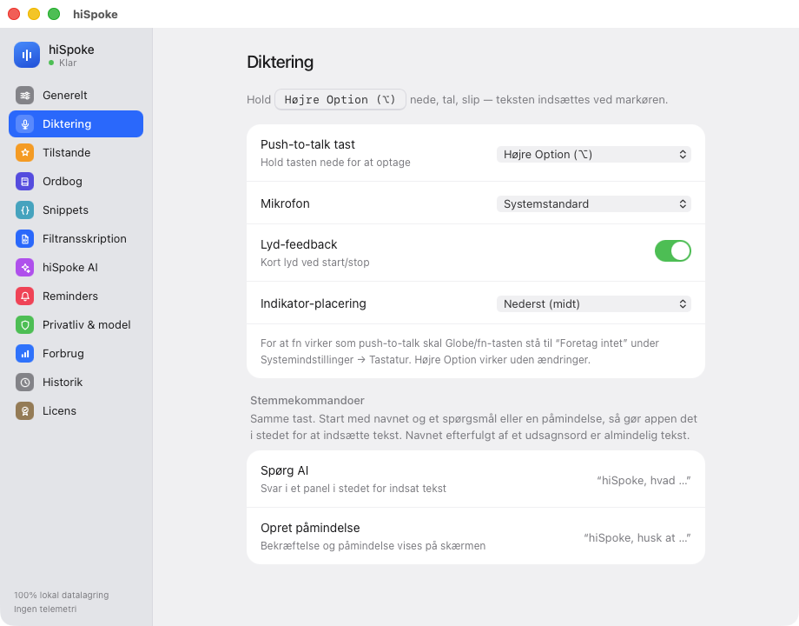Open the Ordbog section
This screenshot has width=799, height=626.
pyautogui.click(x=76, y=181)
